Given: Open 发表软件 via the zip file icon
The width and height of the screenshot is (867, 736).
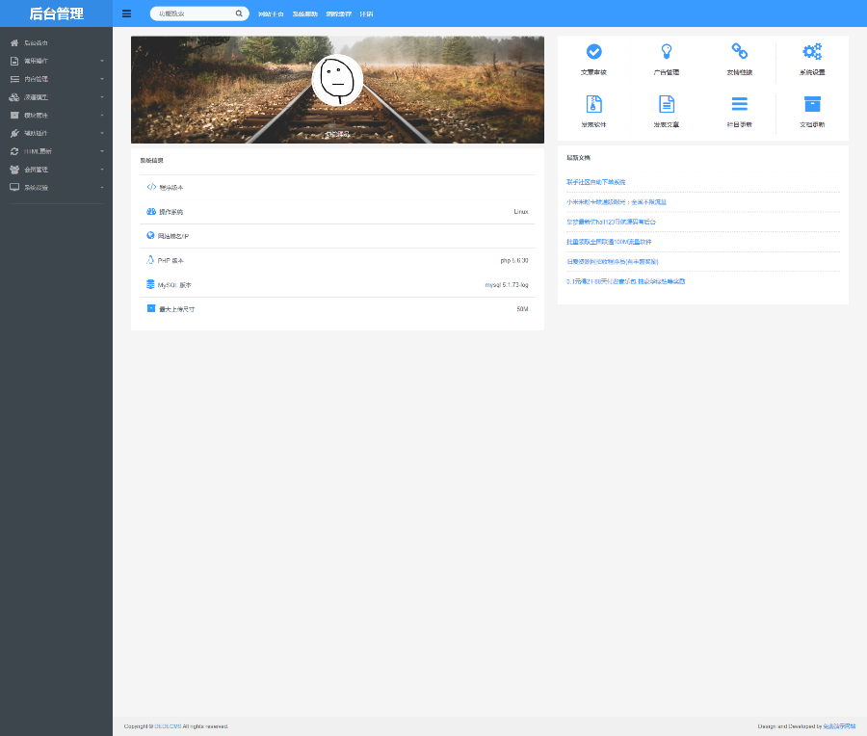Looking at the screenshot, I should coord(593,104).
